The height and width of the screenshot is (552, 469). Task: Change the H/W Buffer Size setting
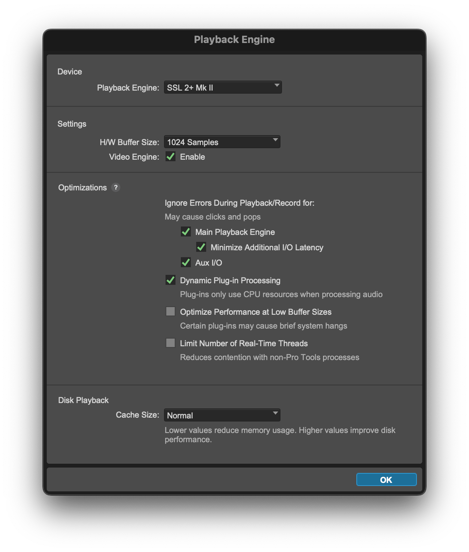coord(222,142)
